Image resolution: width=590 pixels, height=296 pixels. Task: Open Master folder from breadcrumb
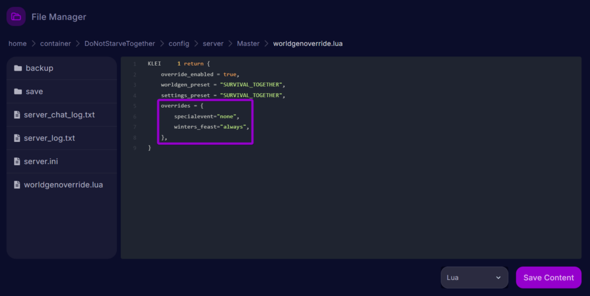[x=248, y=44]
